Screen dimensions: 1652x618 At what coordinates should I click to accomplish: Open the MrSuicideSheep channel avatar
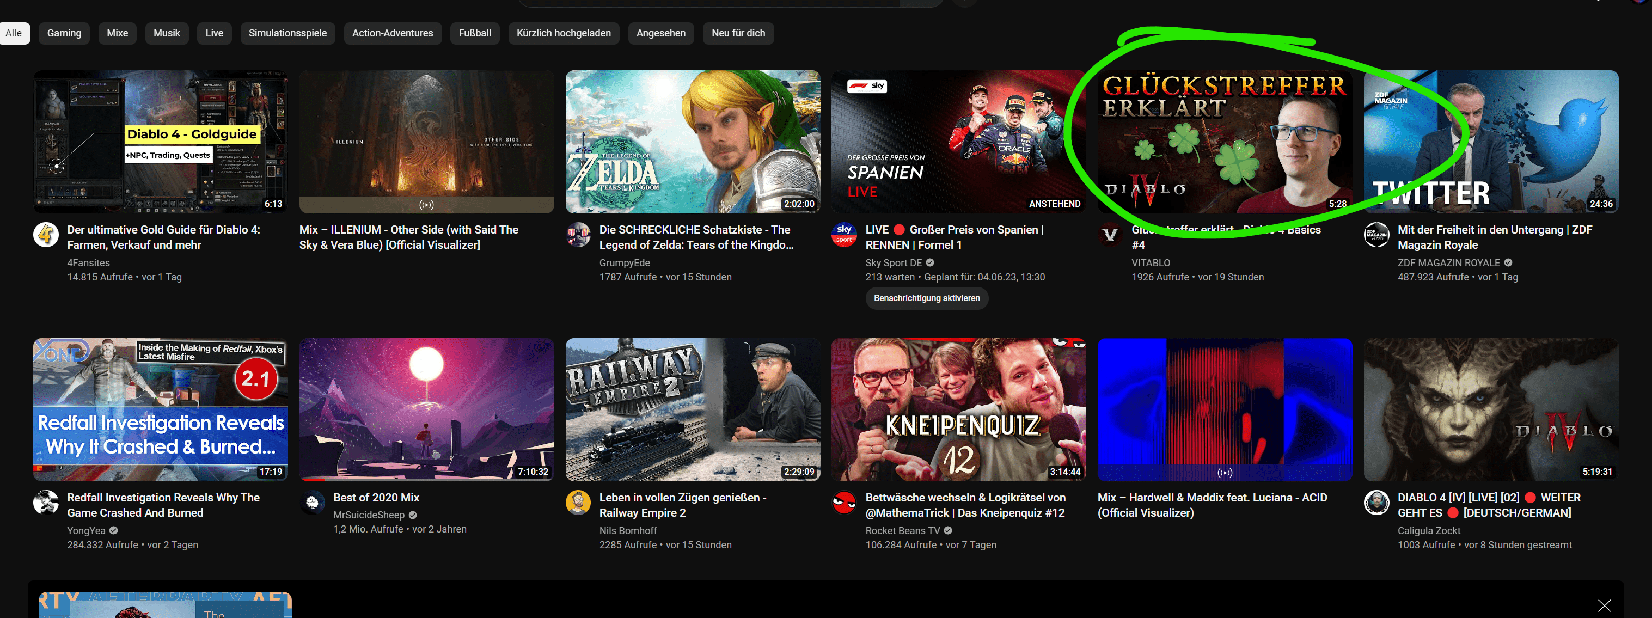311,503
